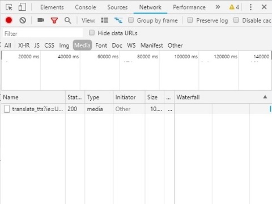Toggle the device toolbar icon
Viewport: 272px width, 204px height.
tap(22, 7)
